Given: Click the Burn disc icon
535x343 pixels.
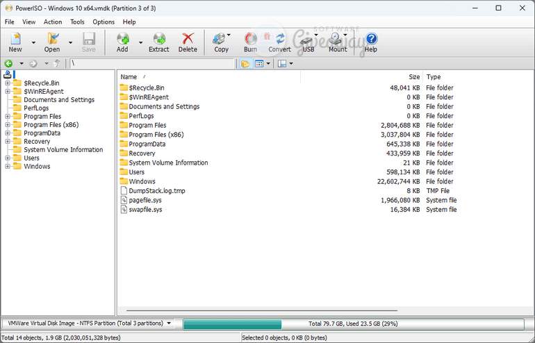Looking at the screenshot, I should [x=250, y=40].
